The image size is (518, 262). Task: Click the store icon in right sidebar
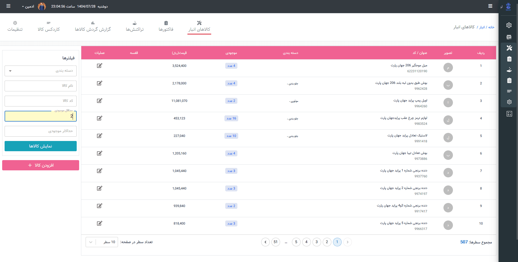point(509,37)
